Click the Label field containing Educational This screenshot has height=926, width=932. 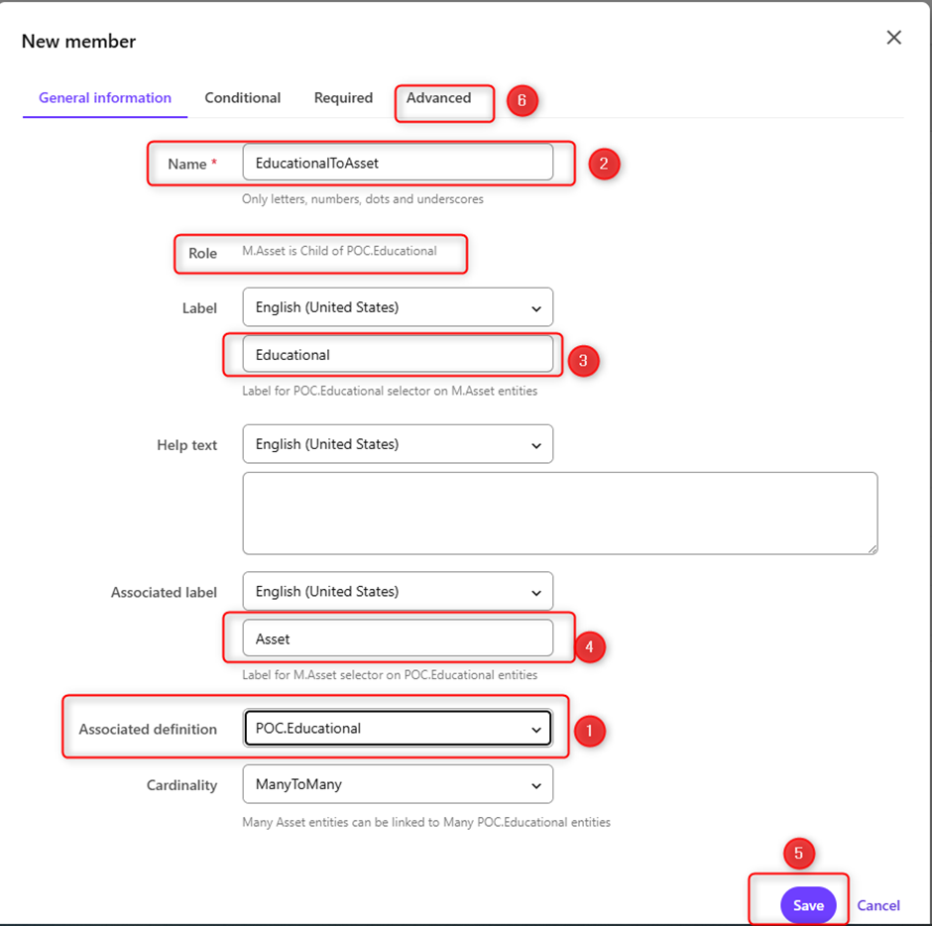tap(398, 355)
